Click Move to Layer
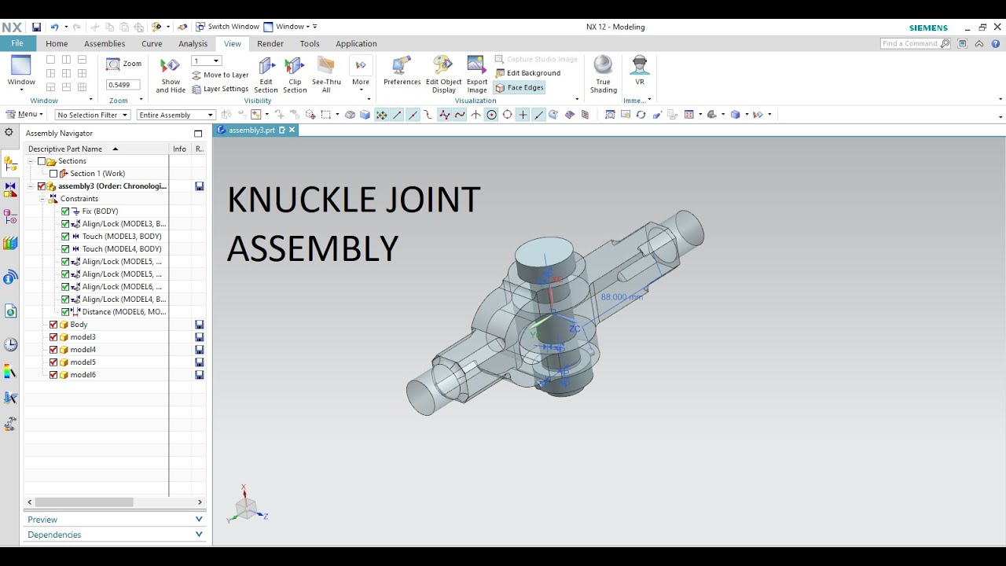 [x=220, y=75]
